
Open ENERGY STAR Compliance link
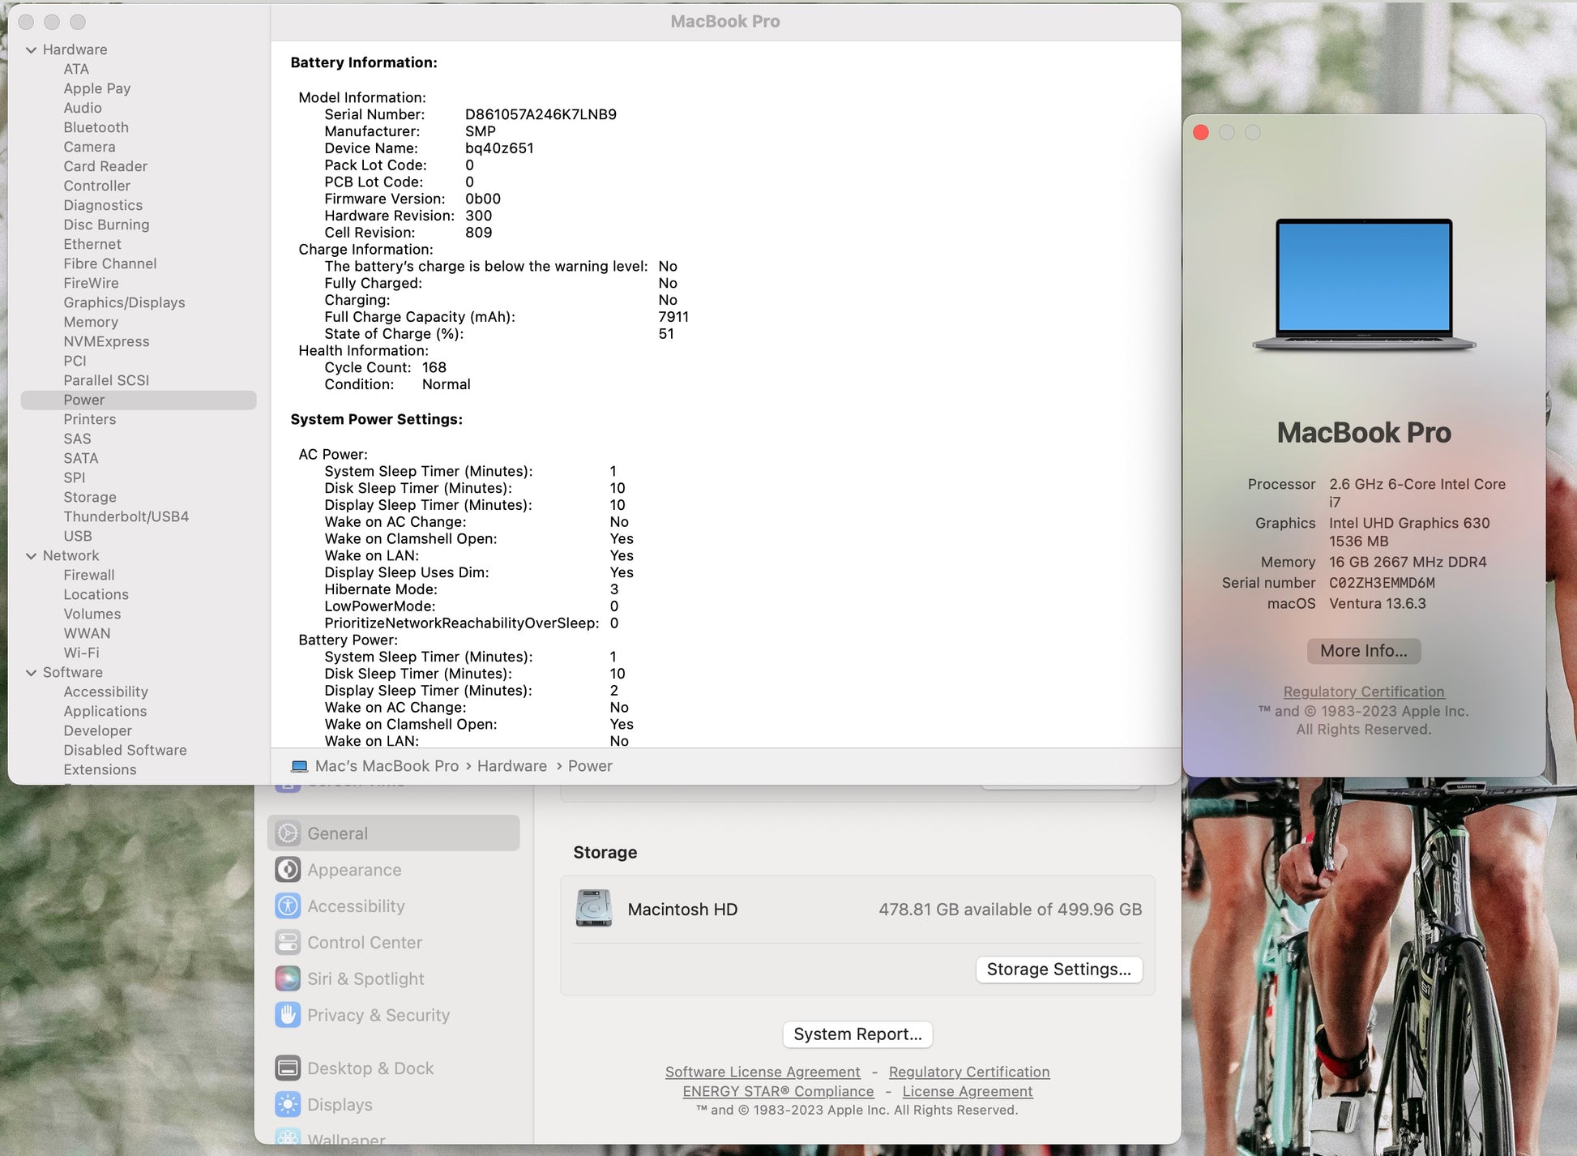click(778, 1091)
